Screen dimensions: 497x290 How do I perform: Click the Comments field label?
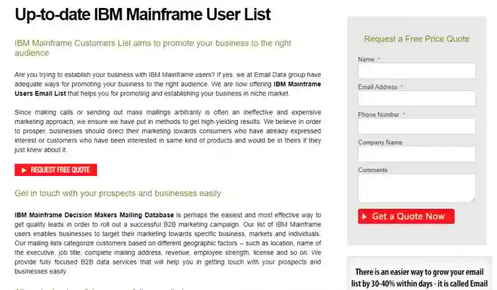[373, 170]
